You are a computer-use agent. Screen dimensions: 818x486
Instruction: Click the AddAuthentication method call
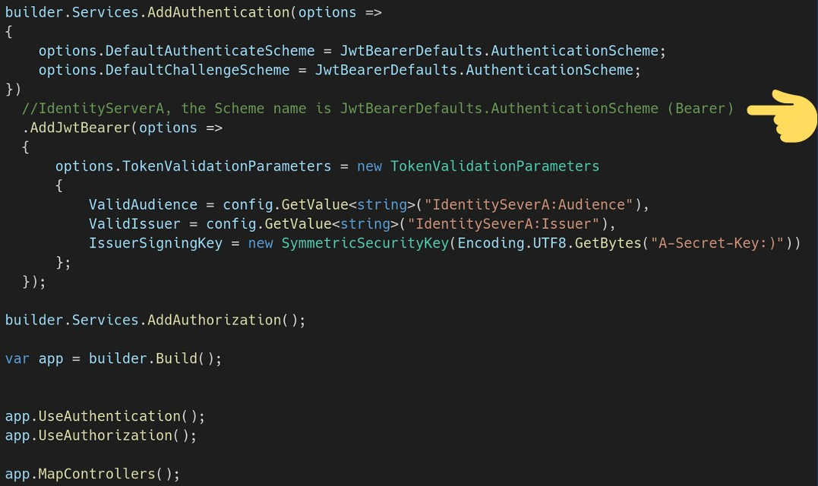click(218, 12)
